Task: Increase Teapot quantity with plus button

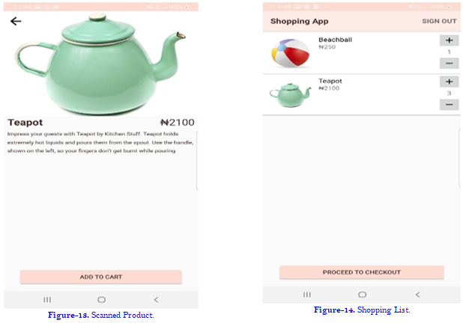Action: (x=449, y=81)
